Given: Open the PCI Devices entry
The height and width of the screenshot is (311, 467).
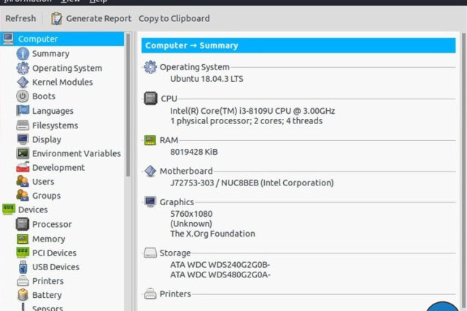Looking at the screenshot, I should pos(54,253).
